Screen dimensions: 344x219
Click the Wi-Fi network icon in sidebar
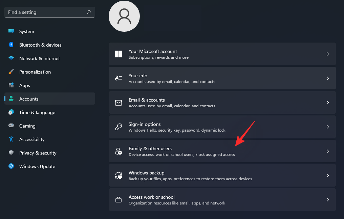click(11, 58)
